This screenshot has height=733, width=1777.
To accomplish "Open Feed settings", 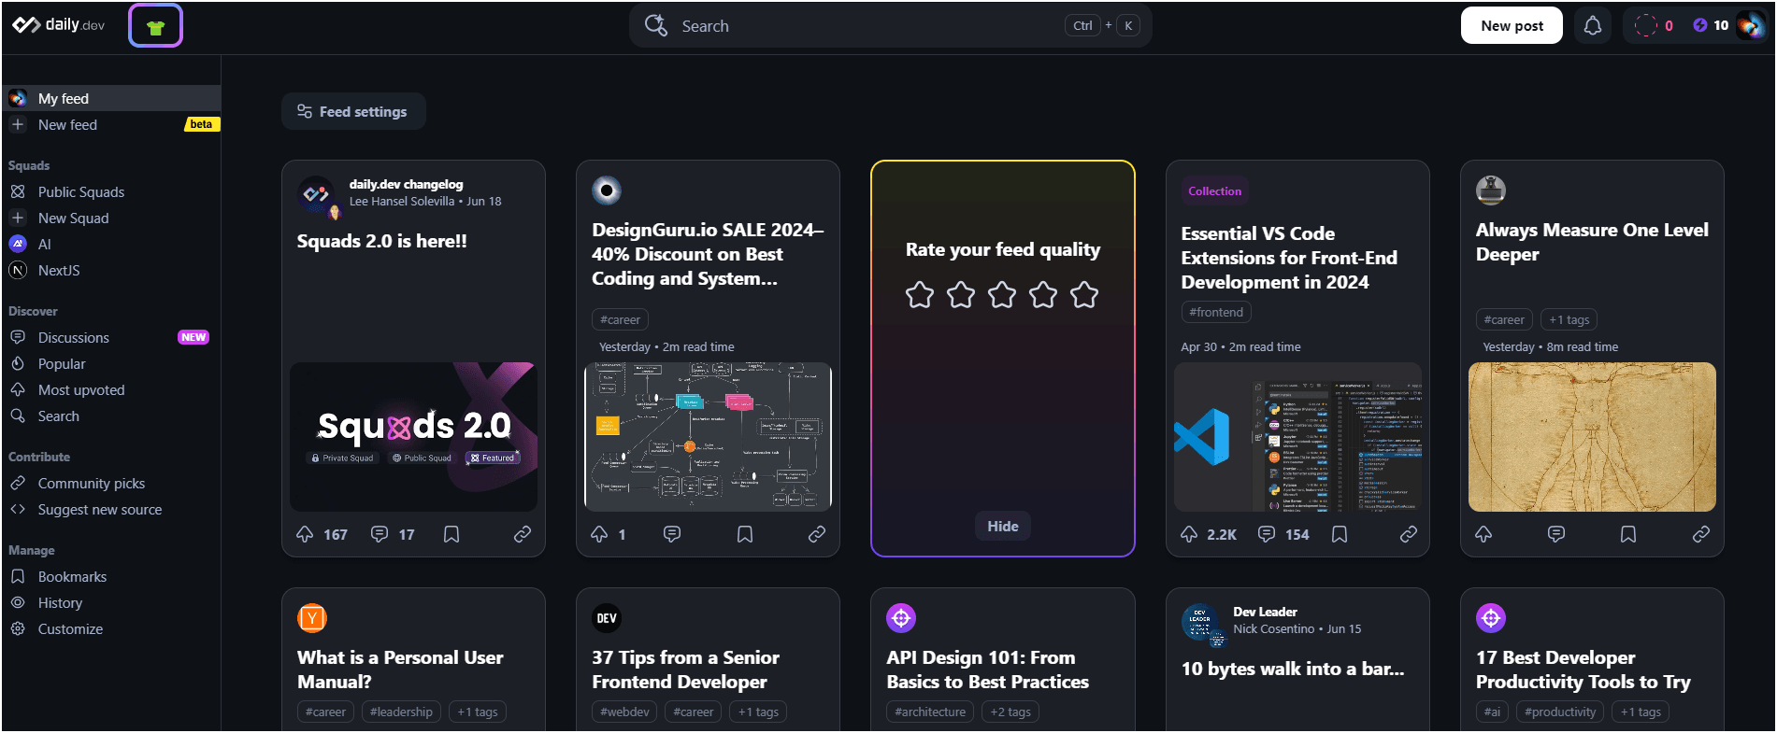I will point(353,111).
